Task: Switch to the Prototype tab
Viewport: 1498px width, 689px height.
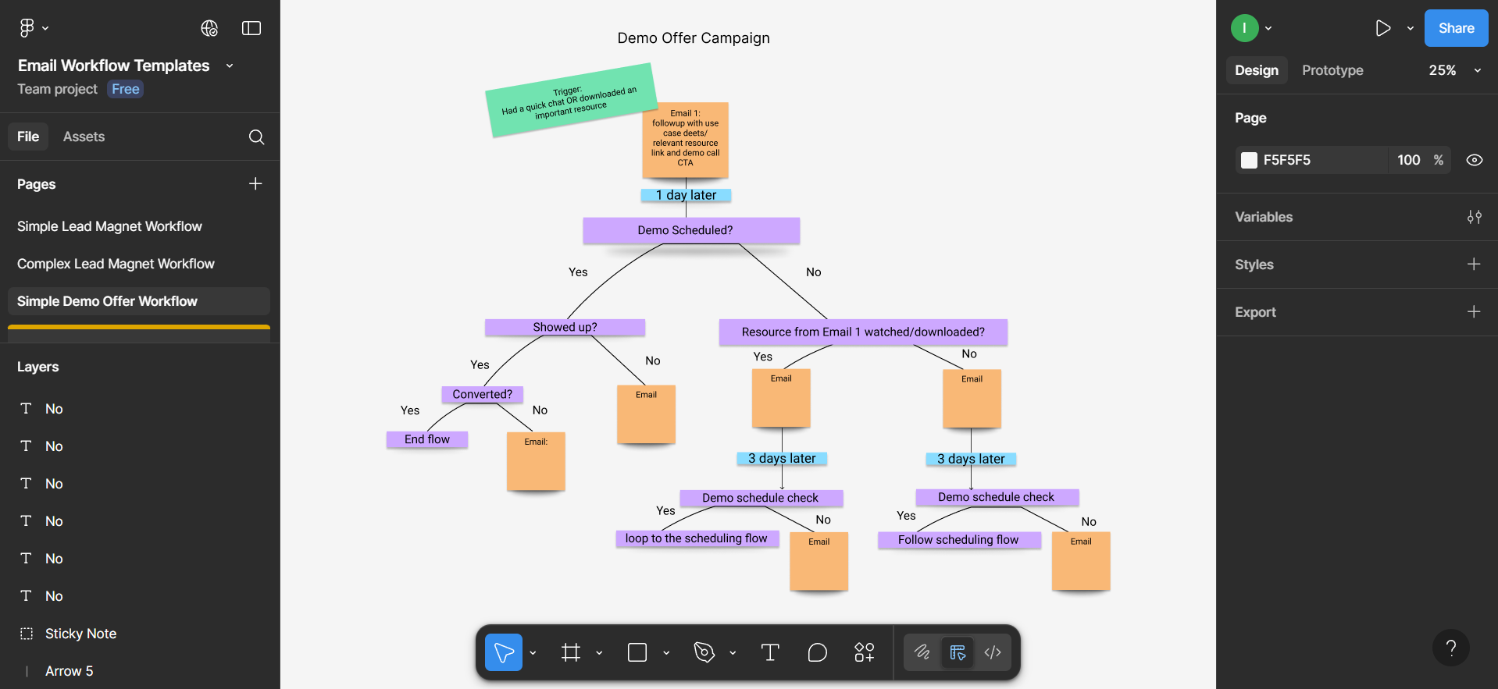Action: pos(1332,70)
